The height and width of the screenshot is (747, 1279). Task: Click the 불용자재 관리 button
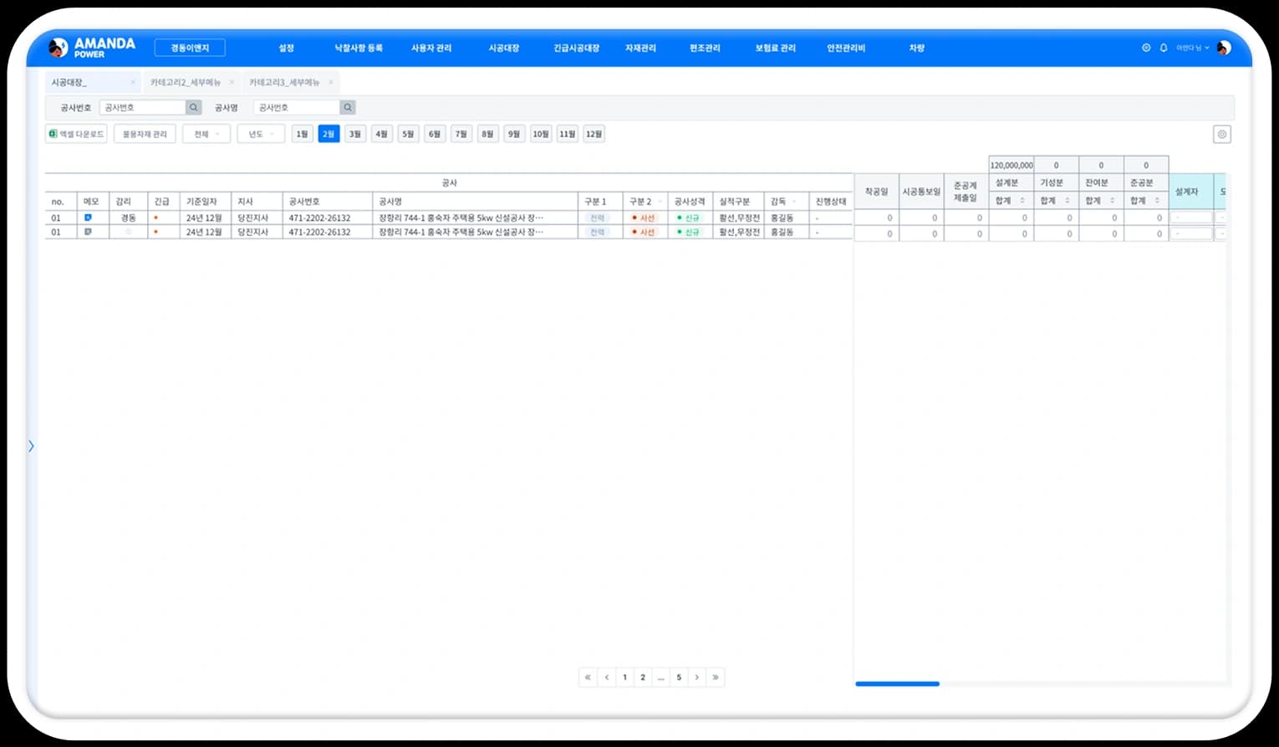point(145,135)
